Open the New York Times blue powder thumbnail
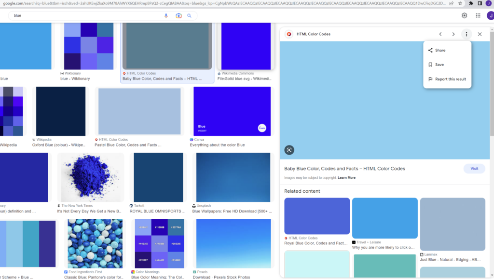This screenshot has height=279, width=494. click(x=90, y=177)
